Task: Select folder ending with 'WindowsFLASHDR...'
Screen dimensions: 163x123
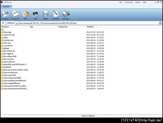Action: [x=16, y=89]
